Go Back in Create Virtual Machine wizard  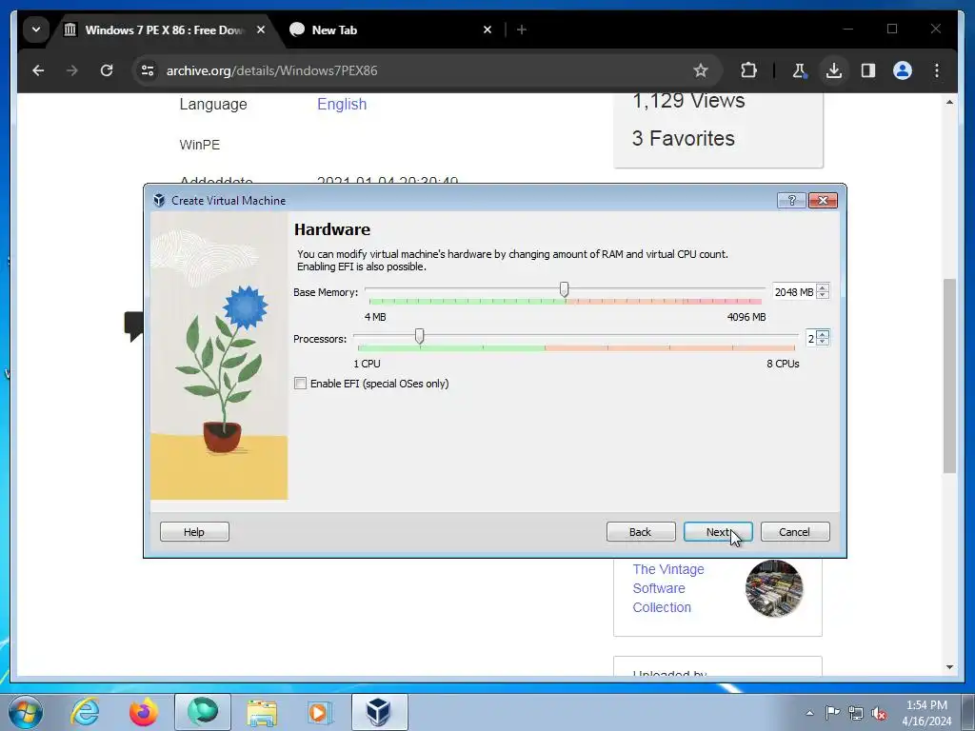(x=641, y=532)
